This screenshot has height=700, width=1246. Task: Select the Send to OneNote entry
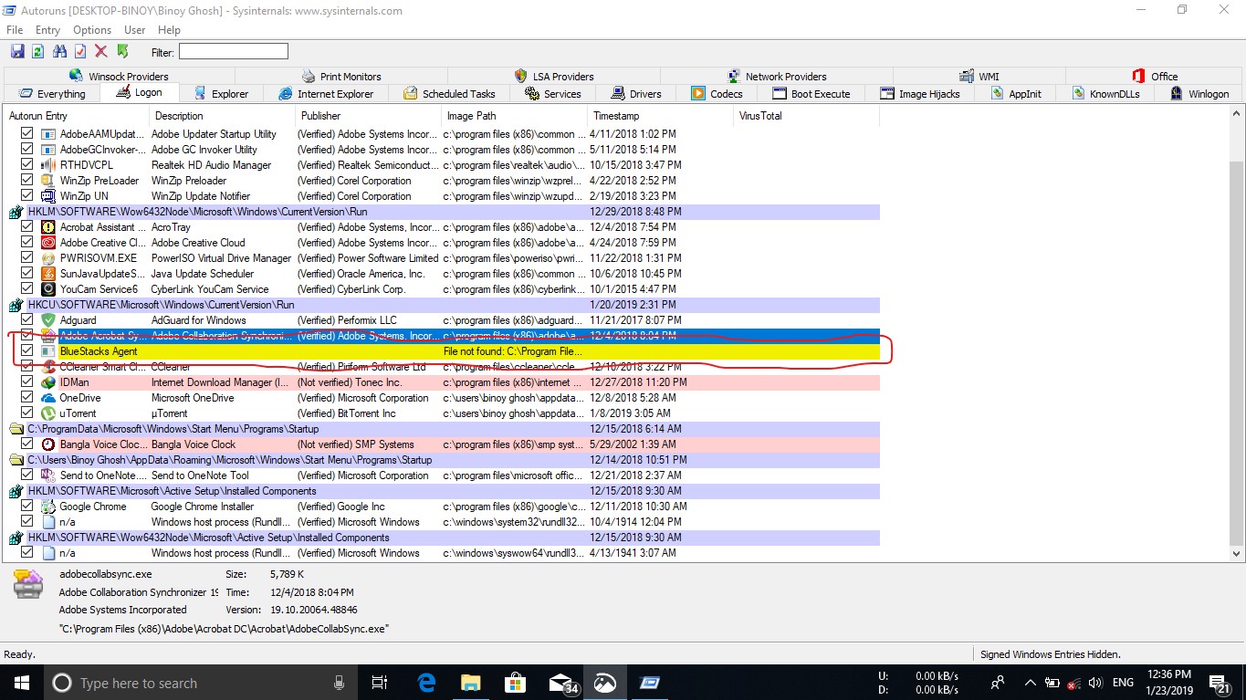pos(443,475)
